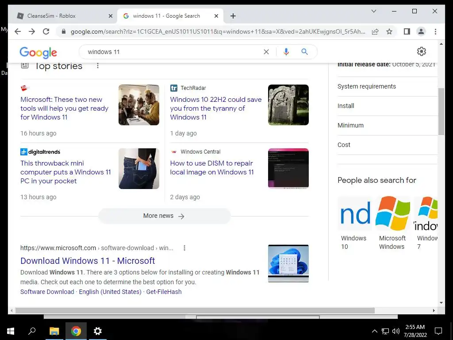The height and width of the screenshot is (340, 453).
Task: Show hidden tray icons chevron
Action: pos(374,331)
